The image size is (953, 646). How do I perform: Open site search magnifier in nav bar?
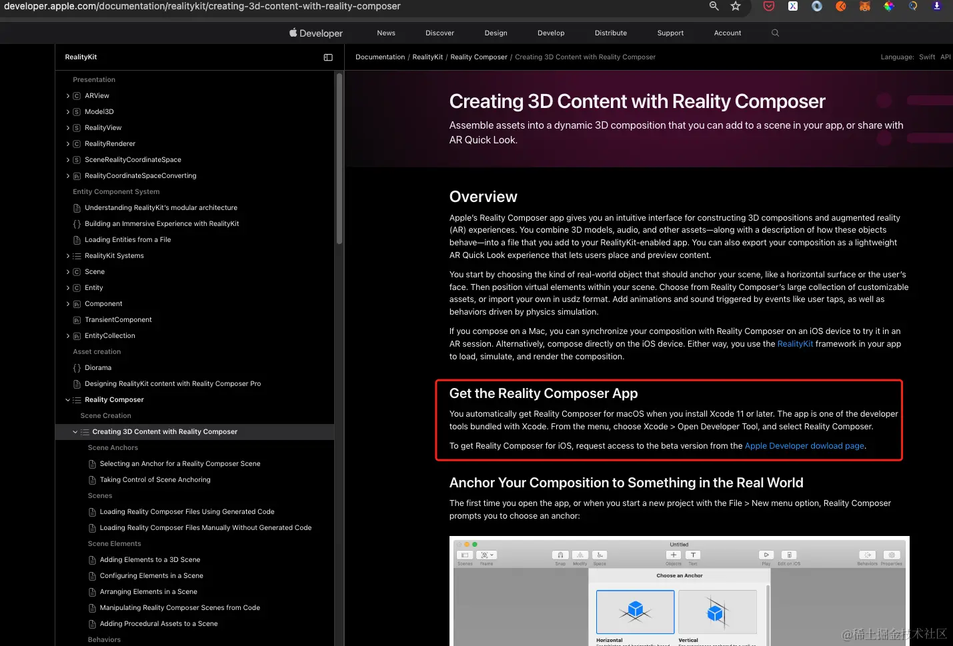[775, 33]
